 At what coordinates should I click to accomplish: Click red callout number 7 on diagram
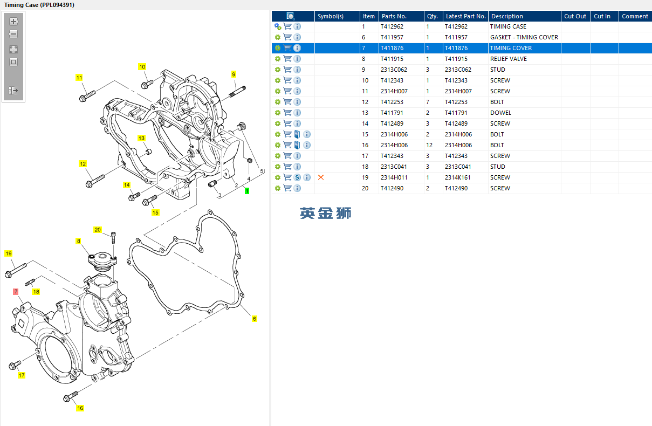16,291
